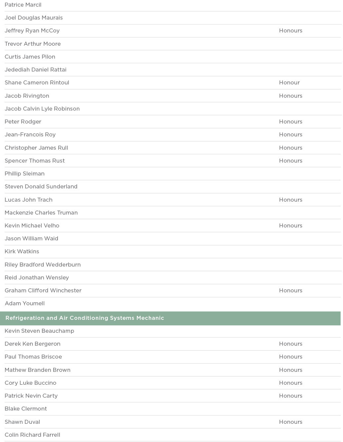
Task: Select Honours beside Kevin Michael Velho
Action: tap(290, 226)
